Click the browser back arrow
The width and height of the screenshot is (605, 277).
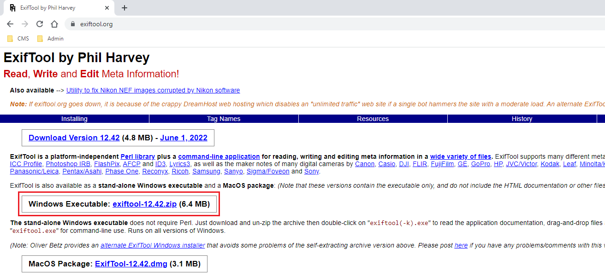pos(10,24)
